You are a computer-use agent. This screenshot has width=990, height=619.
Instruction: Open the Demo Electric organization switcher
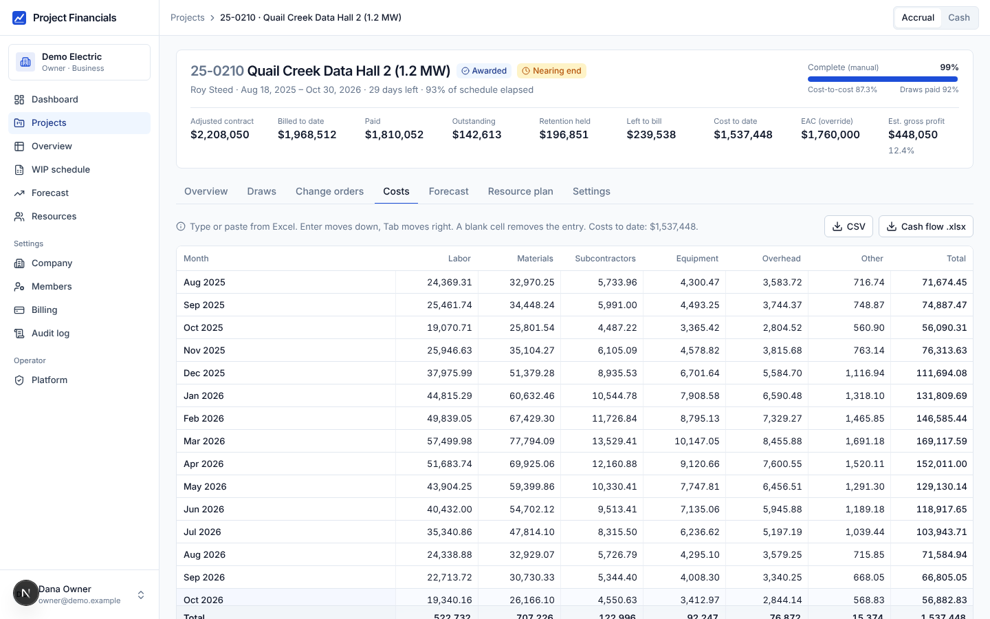79,62
